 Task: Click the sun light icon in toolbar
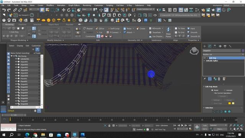pos(69,20)
